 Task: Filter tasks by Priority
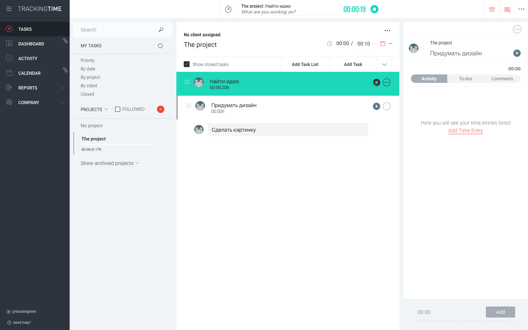(88, 60)
